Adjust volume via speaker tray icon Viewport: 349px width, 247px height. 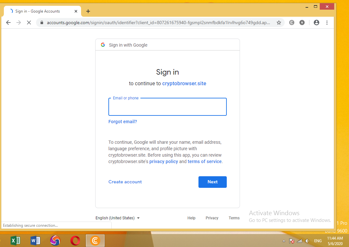pyautogui.click(x=307, y=241)
